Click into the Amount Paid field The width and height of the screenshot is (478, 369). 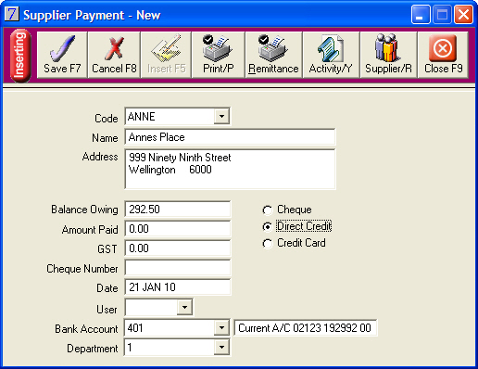(x=178, y=229)
